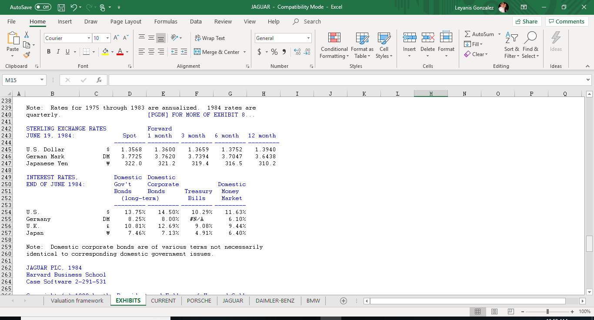Image resolution: width=594 pixels, height=320 pixels.
Task: Open the Formulas ribbon tab
Action: coord(166,21)
